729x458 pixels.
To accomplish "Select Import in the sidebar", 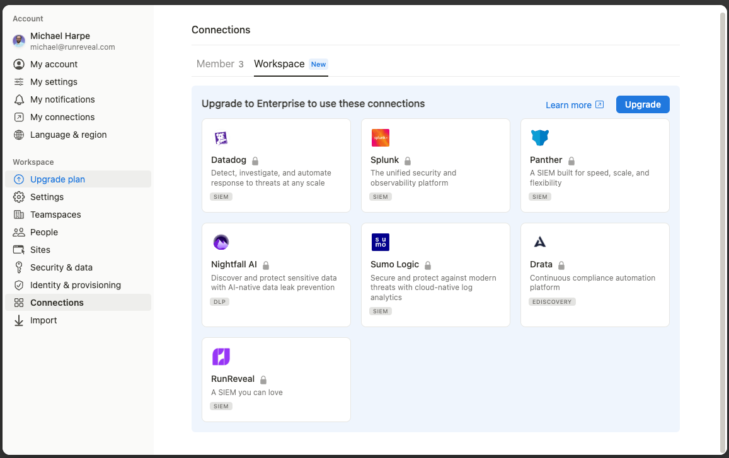I will pos(43,320).
